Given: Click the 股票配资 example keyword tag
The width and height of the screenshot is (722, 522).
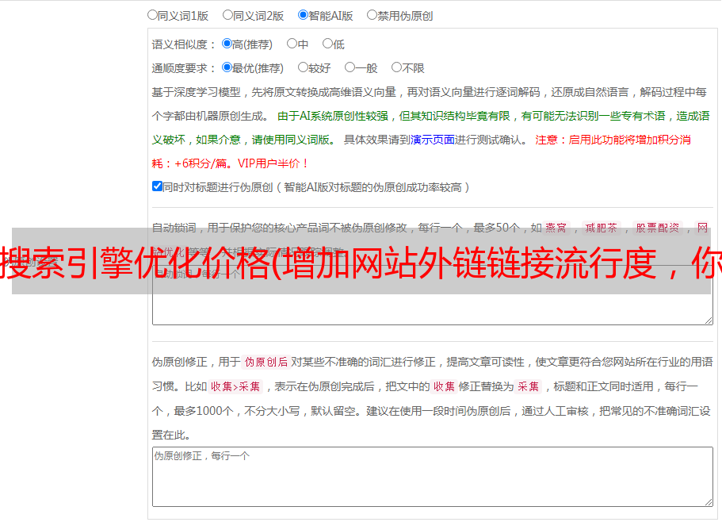Looking at the screenshot, I should (x=657, y=228).
